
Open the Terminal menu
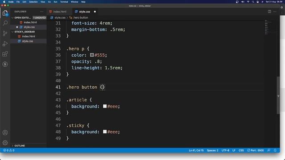pos(64,2)
